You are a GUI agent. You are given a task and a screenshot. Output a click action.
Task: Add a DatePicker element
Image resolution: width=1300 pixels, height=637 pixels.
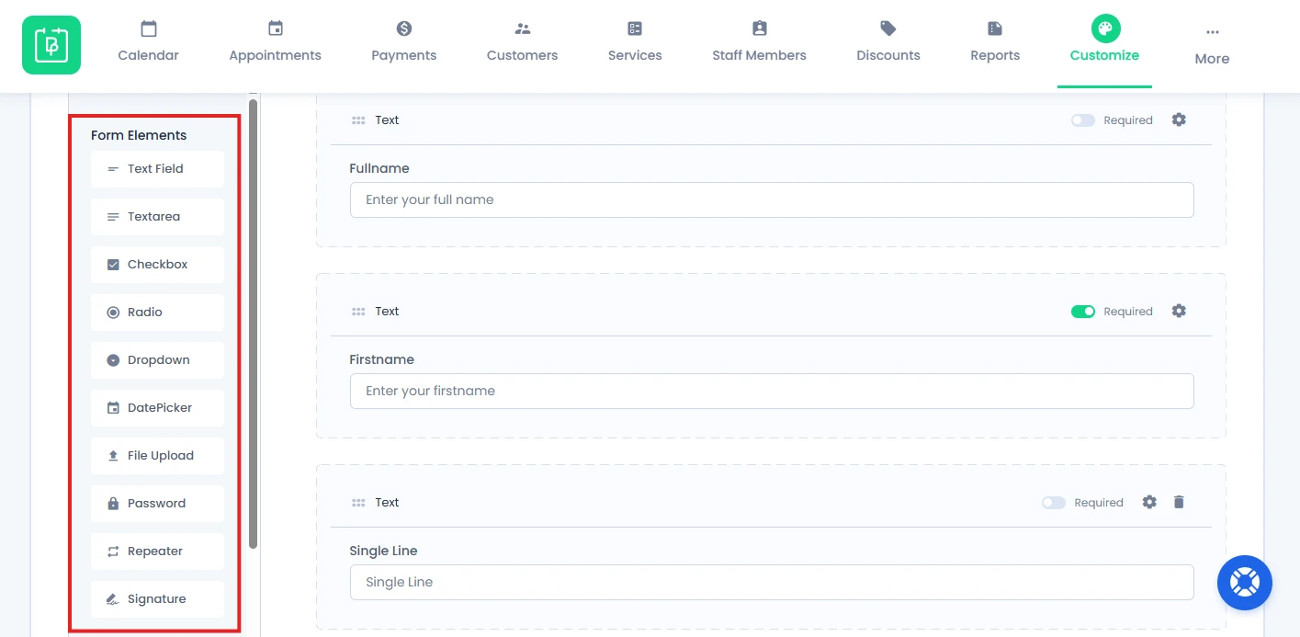click(157, 408)
